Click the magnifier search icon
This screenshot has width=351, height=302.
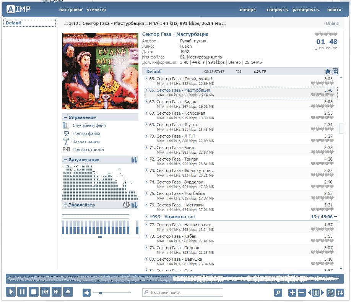click(278, 292)
